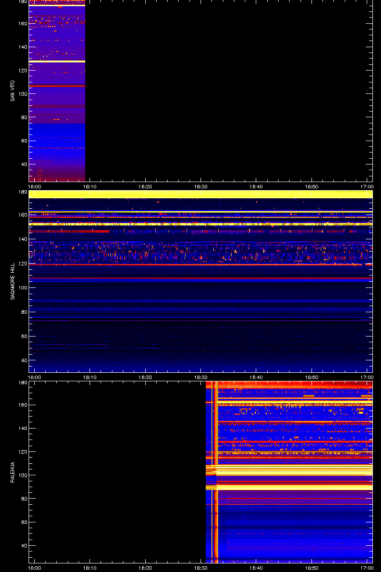
Task: Click the PALEHUA vertical axis label
Action: point(12,472)
